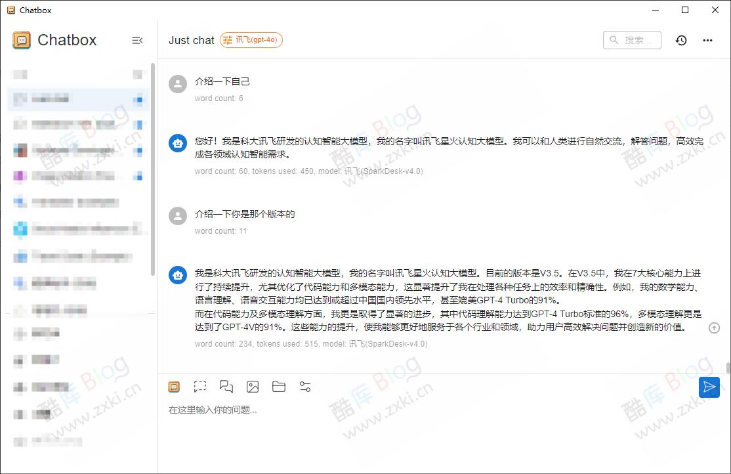Select the screenshot capture icon above the input
This screenshot has height=474, width=731.
click(x=200, y=387)
